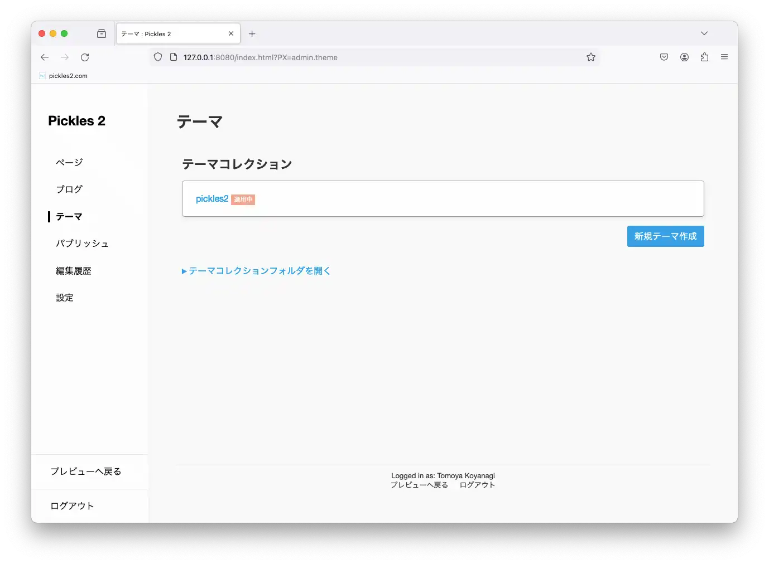
Task: Open the ページ sidebar menu item
Action: point(69,163)
